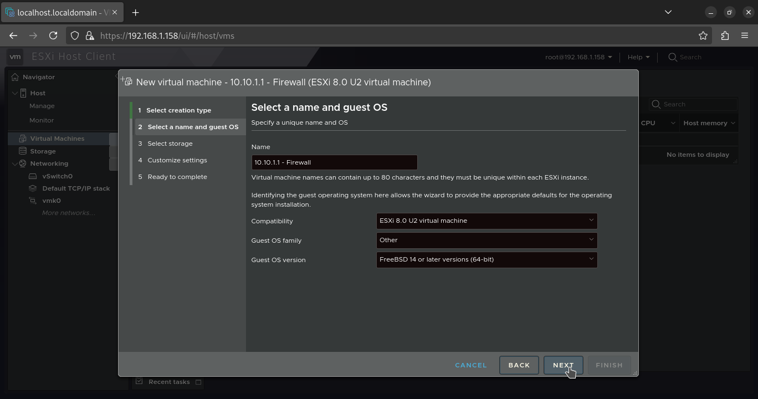Open the Compatibility dropdown
The width and height of the screenshot is (758, 399).
[x=486, y=221]
